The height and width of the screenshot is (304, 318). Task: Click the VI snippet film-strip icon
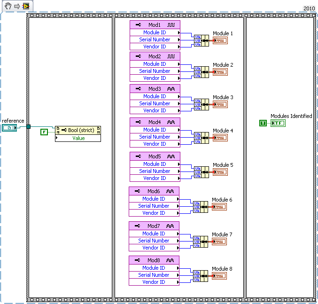coord(26,6)
